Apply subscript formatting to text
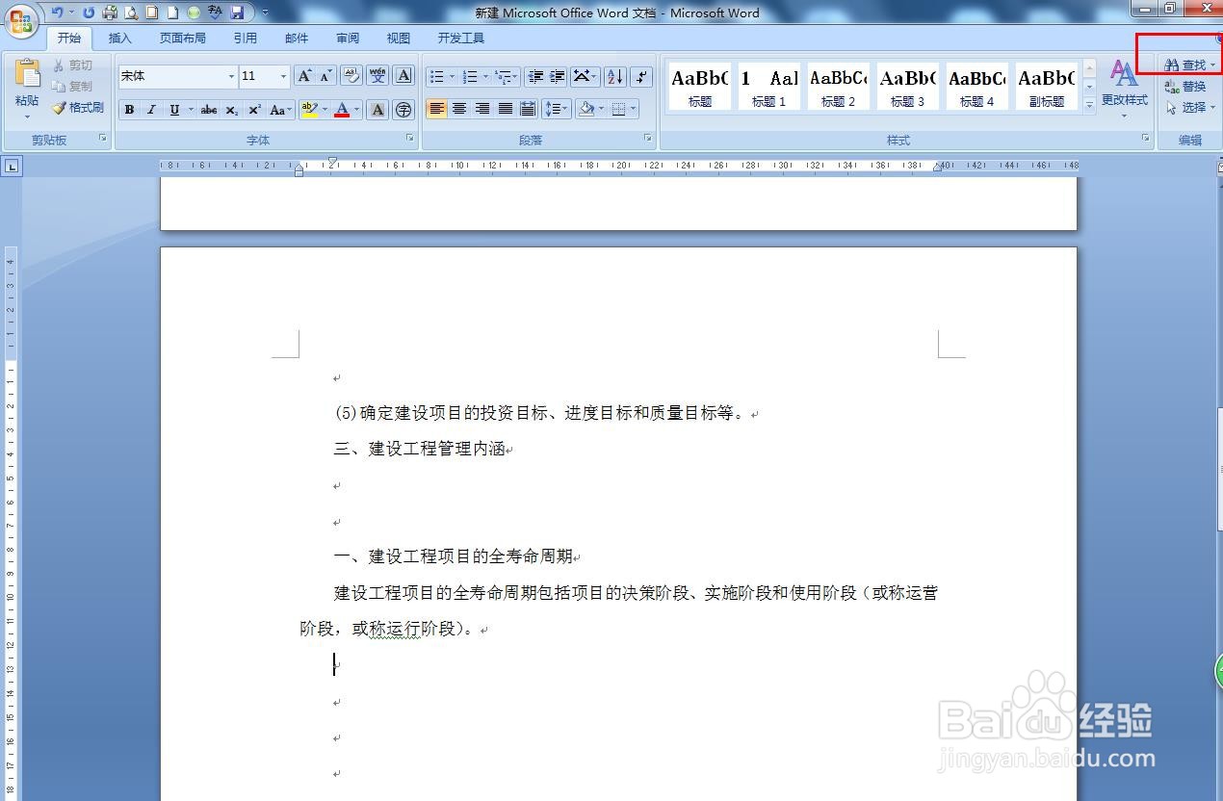This screenshot has height=801, width=1223. coord(230,110)
